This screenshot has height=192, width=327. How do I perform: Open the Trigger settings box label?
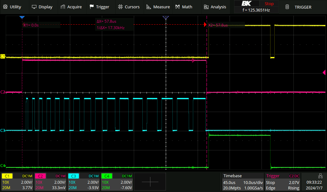coord(273,176)
